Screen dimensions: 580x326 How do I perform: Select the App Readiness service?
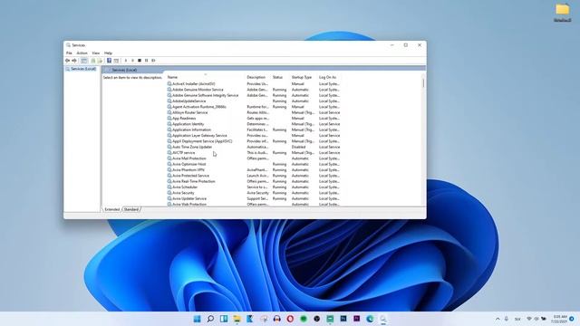click(254, 119)
